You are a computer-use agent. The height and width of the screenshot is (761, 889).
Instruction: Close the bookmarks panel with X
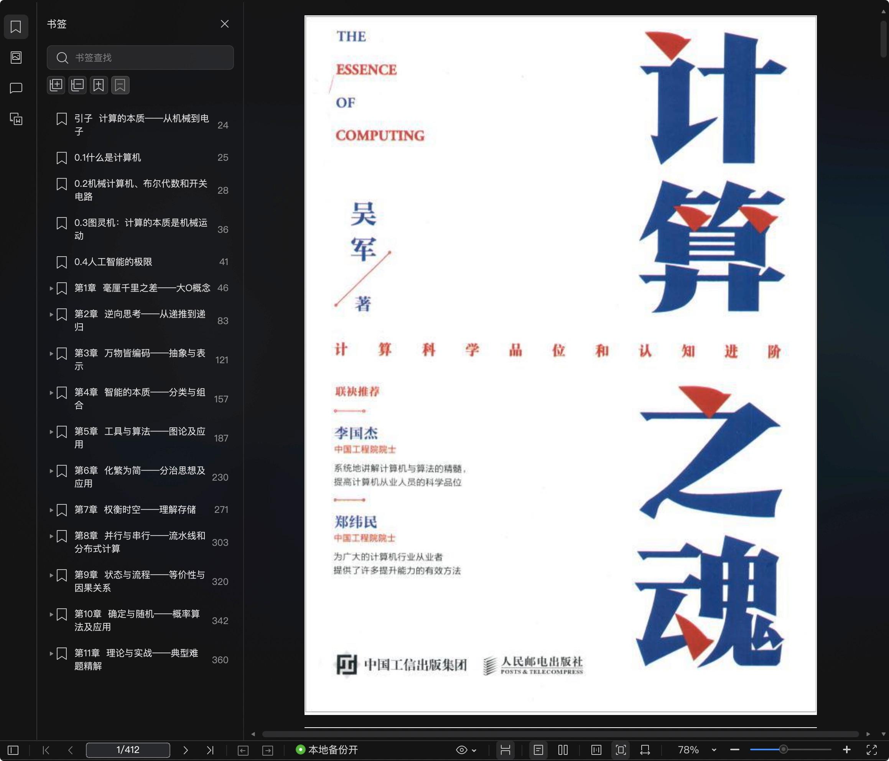(224, 24)
